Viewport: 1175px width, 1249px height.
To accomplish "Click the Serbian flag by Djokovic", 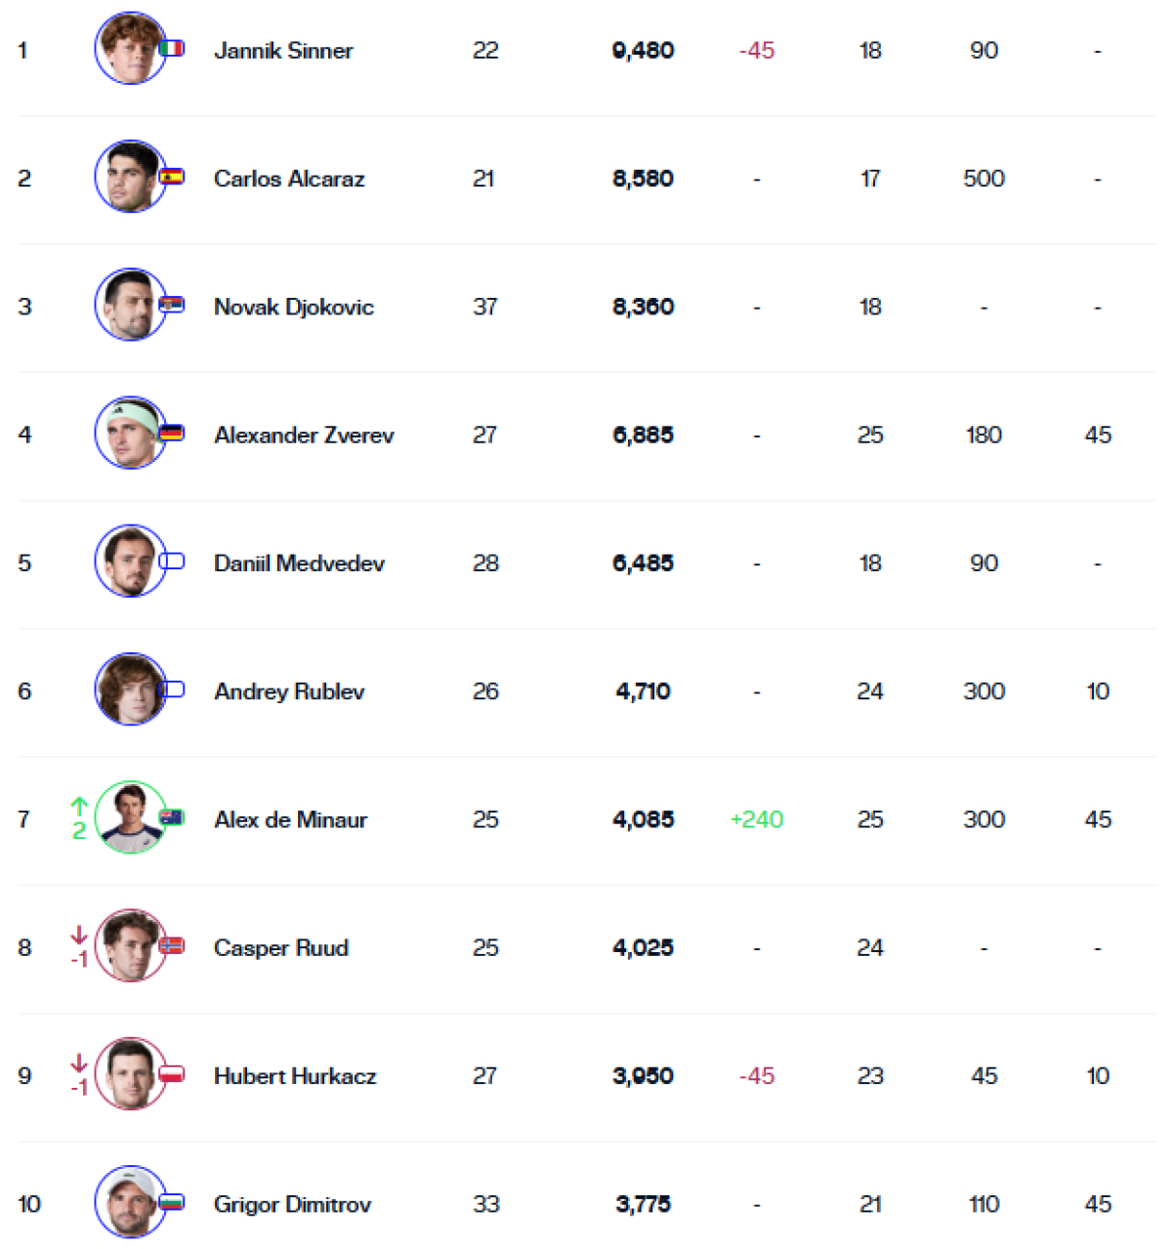I will click(172, 305).
